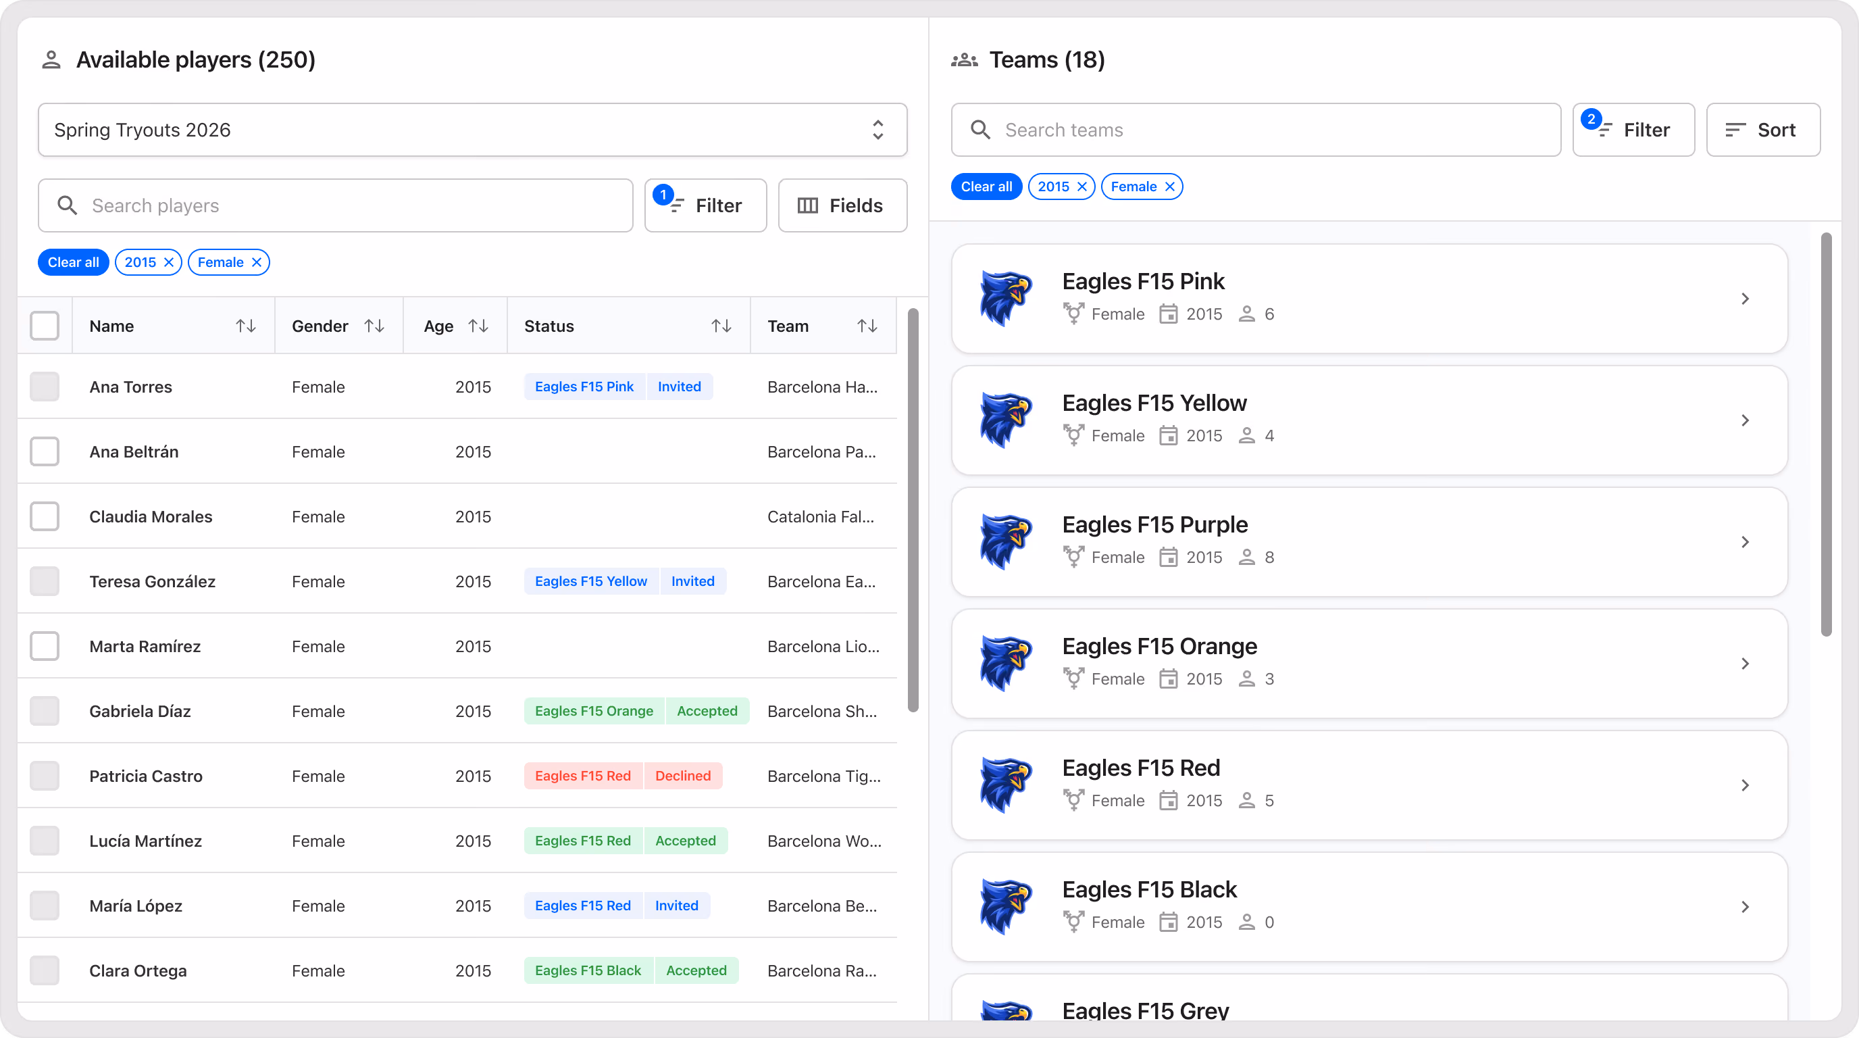
Task: Click the Eagles F15 Red eagle logo
Action: click(1006, 785)
